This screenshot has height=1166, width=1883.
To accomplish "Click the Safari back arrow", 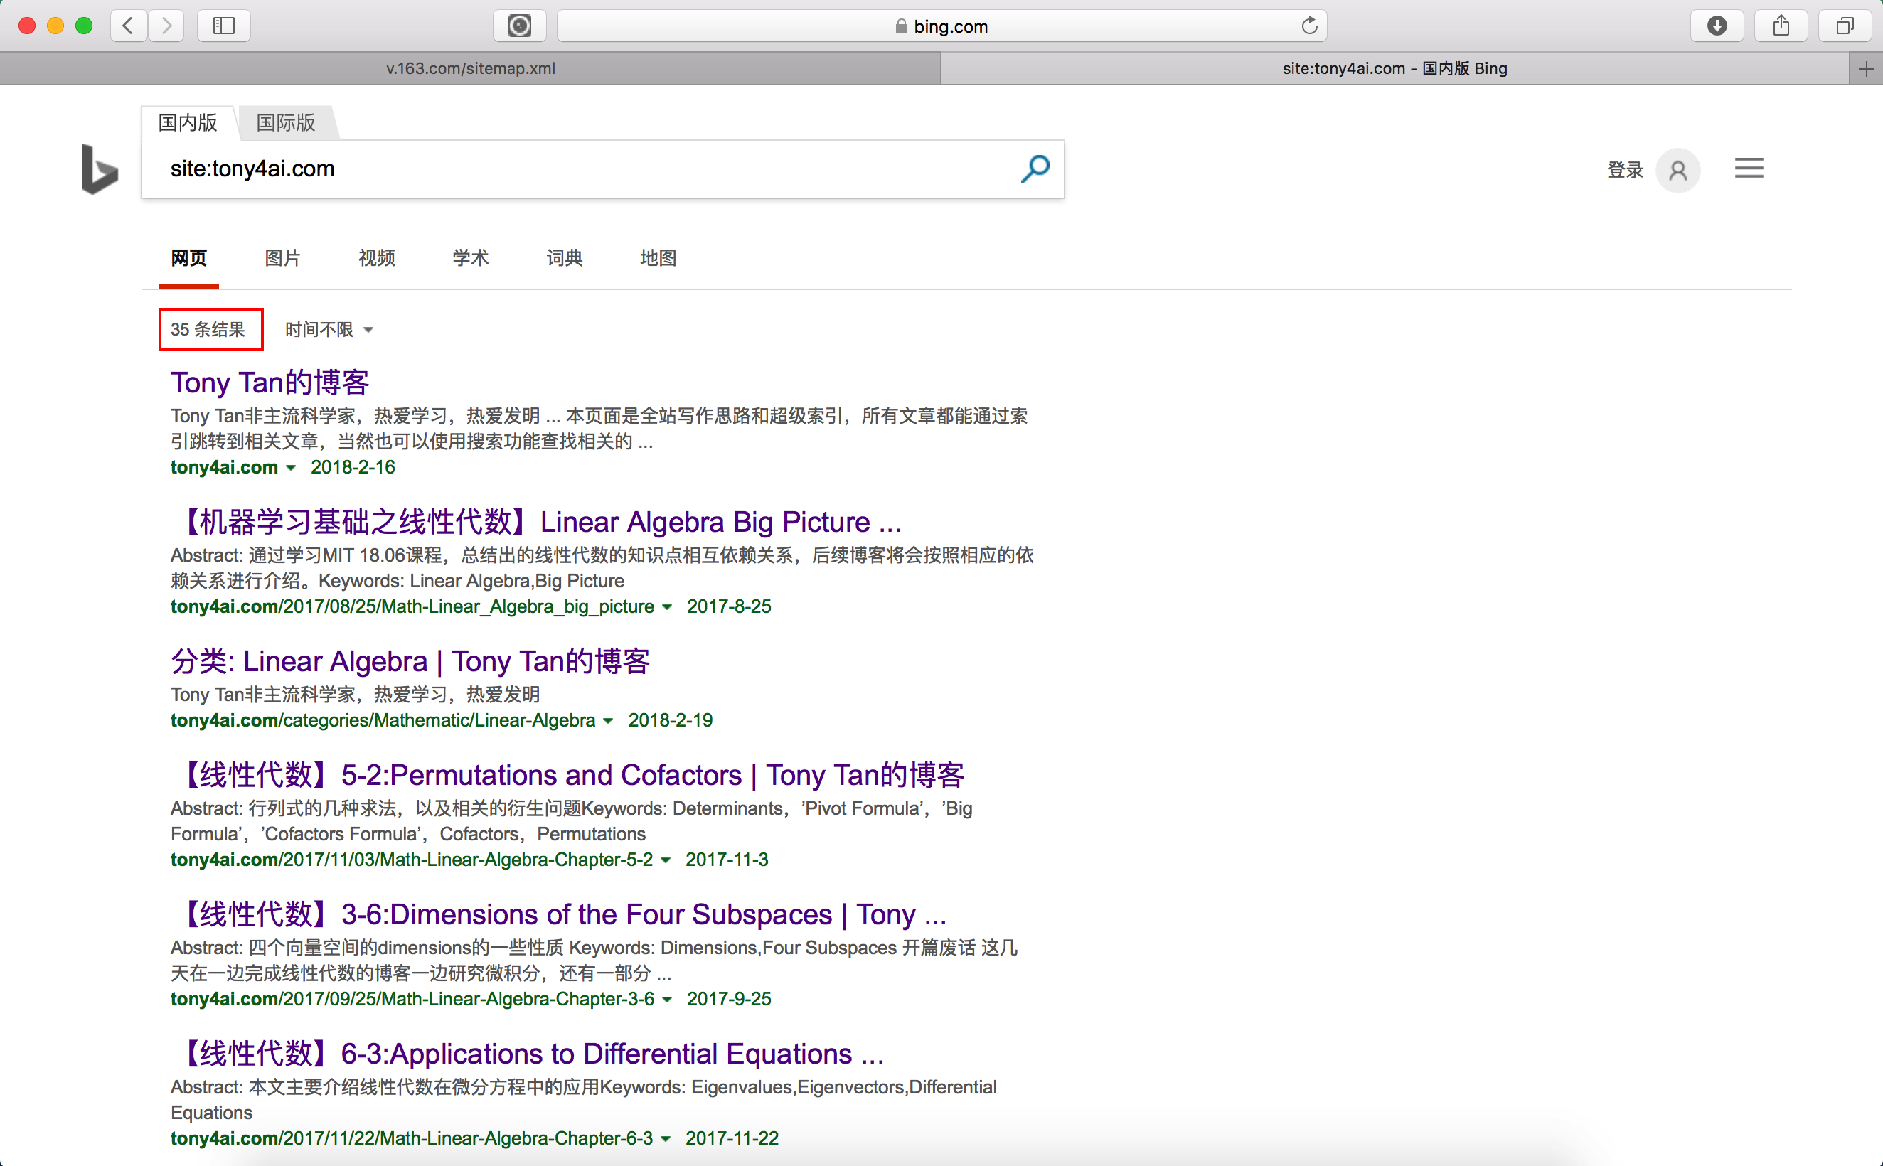I will click(129, 26).
